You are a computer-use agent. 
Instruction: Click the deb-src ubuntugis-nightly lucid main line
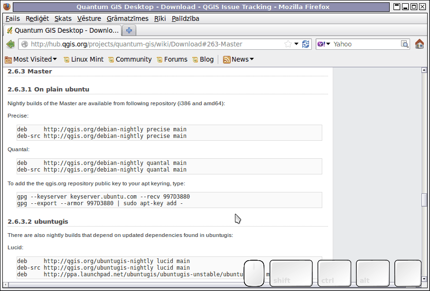point(103,268)
